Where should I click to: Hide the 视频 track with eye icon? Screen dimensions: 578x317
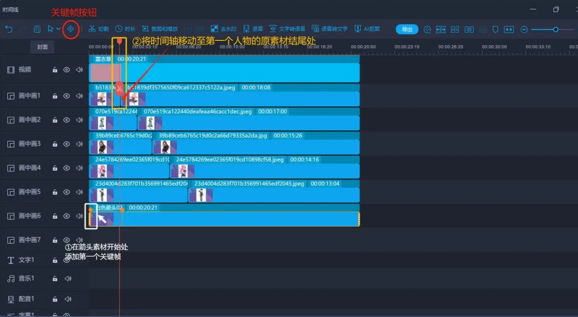[x=67, y=70]
